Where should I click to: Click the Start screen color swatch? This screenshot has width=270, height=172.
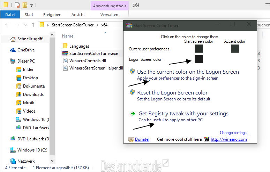(199, 49)
